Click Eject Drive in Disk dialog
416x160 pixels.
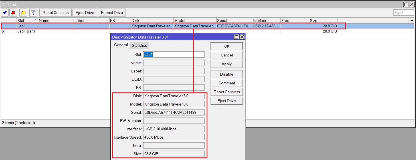tap(227, 101)
